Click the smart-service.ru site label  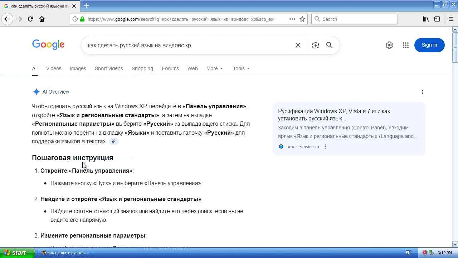coord(303,147)
